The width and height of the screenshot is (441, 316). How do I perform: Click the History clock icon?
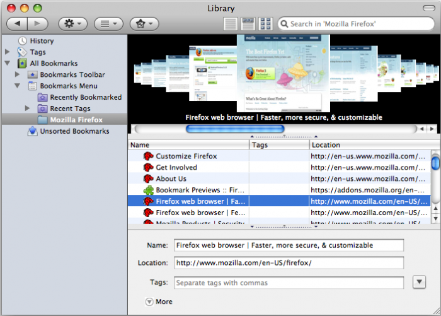22,41
